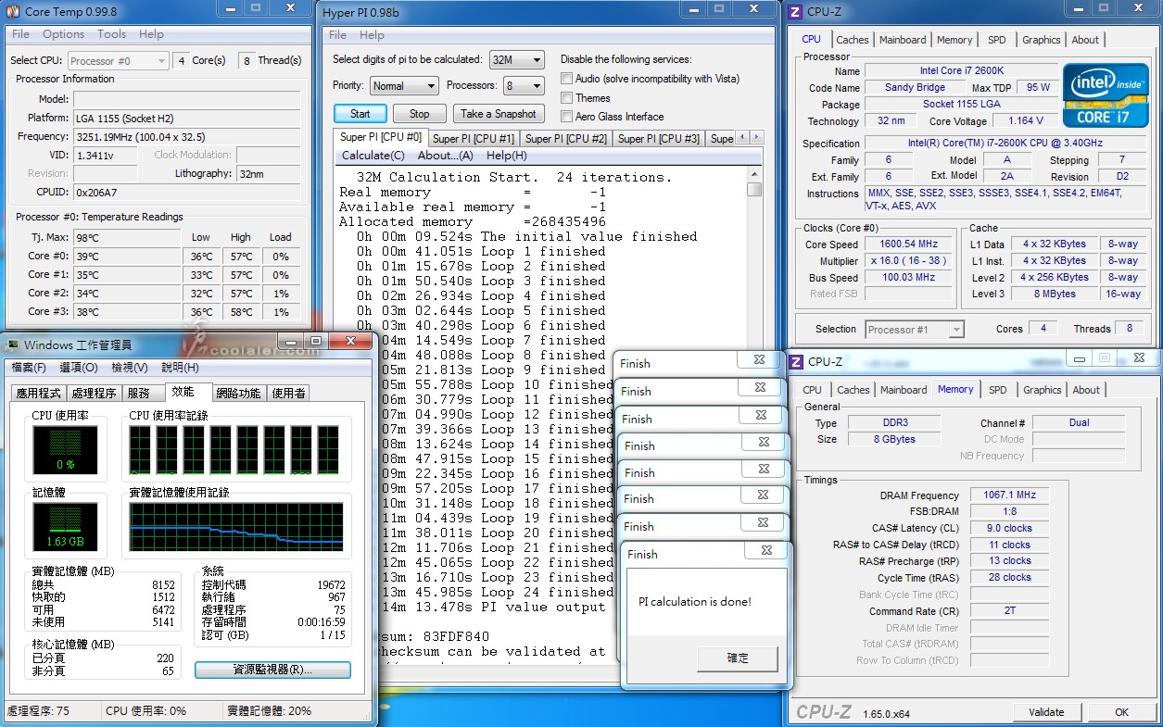
Task: Click the OK button in CPU-Z
Action: [1121, 712]
